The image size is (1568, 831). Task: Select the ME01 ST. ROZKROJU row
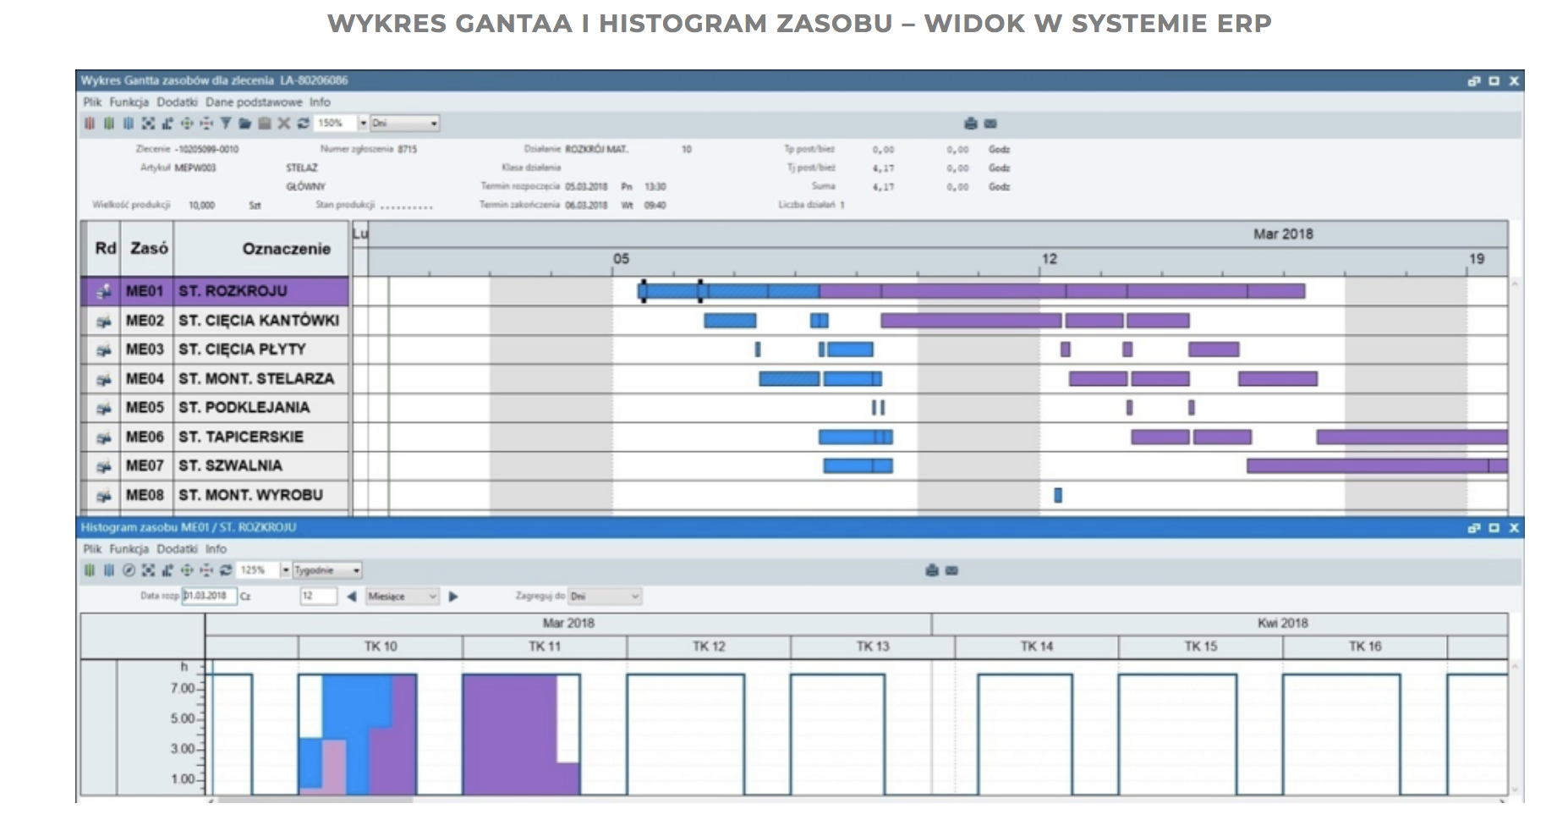tap(216, 291)
